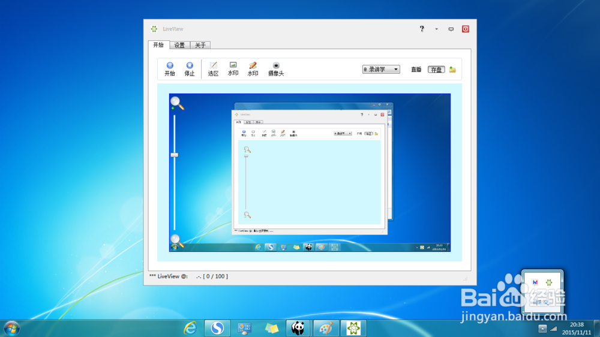The width and height of the screenshot is (600, 337).
Task: Choose the 存盘 save to disk button
Action: coord(436,70)
